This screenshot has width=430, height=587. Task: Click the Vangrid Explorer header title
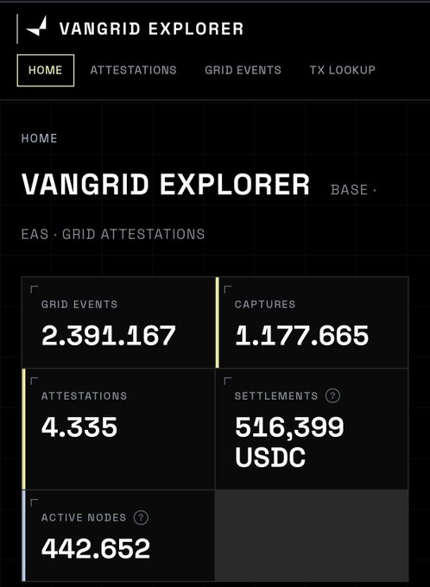[151, 28]
